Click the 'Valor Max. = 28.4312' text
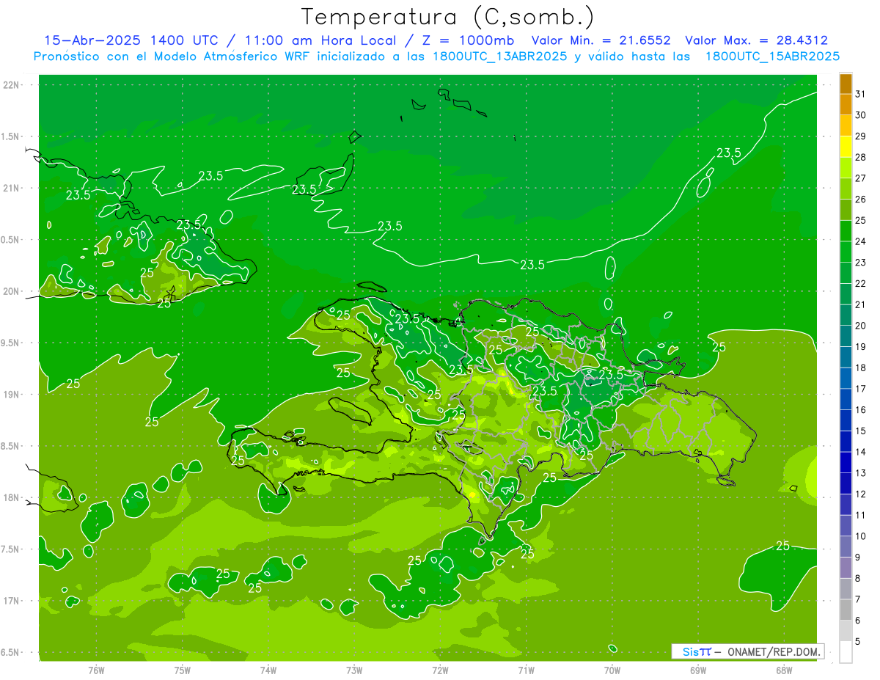 756,40
